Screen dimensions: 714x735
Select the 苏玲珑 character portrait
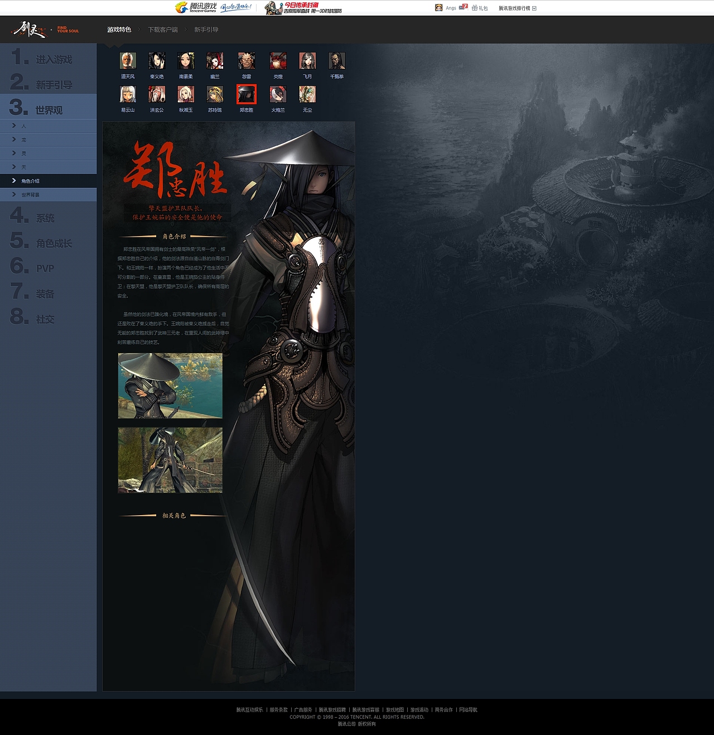tap(215, 94)
